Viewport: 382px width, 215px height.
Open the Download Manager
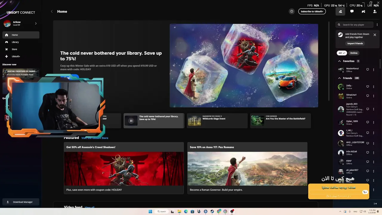(x=21, y=202)
